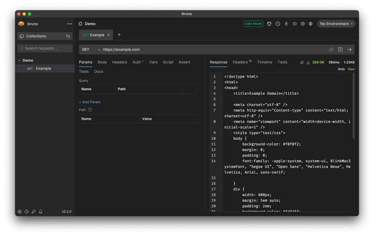Click the help icon next to Path
Image resolution: width=374 pixels, height=236 pixels.
point(90,110)
